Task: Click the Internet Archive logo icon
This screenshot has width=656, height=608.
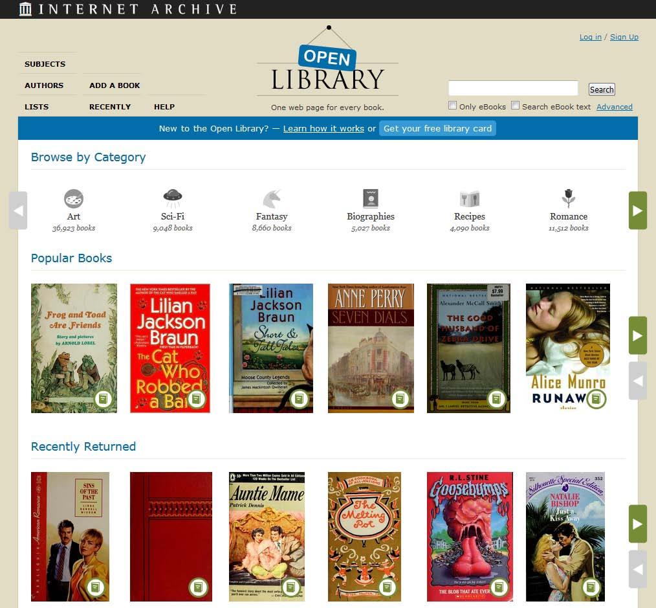Action: click(x=25, y=9)
